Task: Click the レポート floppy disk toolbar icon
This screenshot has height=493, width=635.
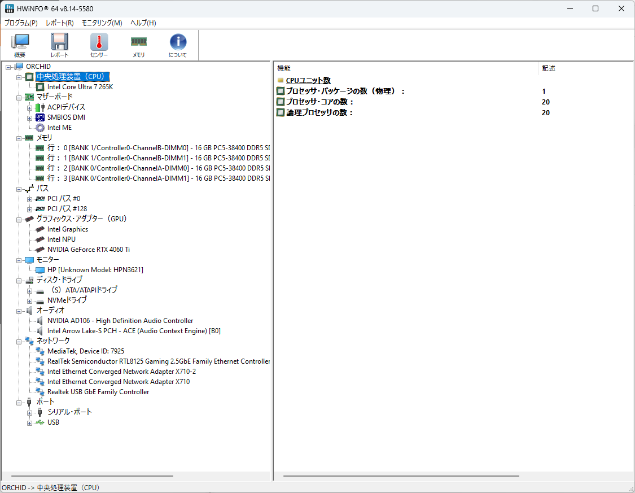Action: click(59, 45)
